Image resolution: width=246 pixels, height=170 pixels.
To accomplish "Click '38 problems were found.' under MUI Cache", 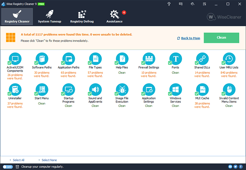I will tap(202, 105).
